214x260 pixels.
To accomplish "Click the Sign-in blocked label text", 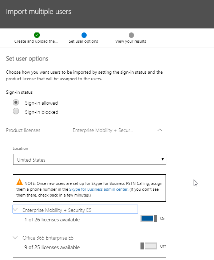I will coord(42,112).
